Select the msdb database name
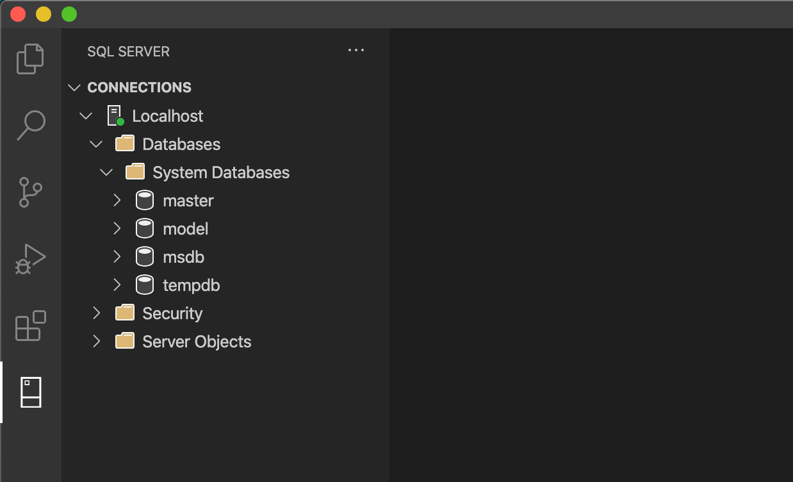 pos(184,257)
